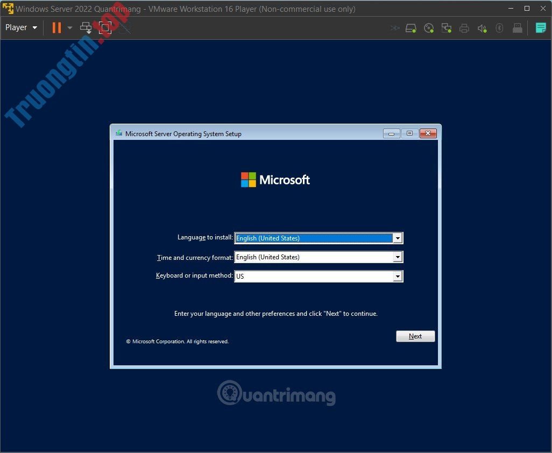This screenshot has width=552, height=453.
Task: Send Ctrl+Alt+Del to the guest
Action: 86,27
